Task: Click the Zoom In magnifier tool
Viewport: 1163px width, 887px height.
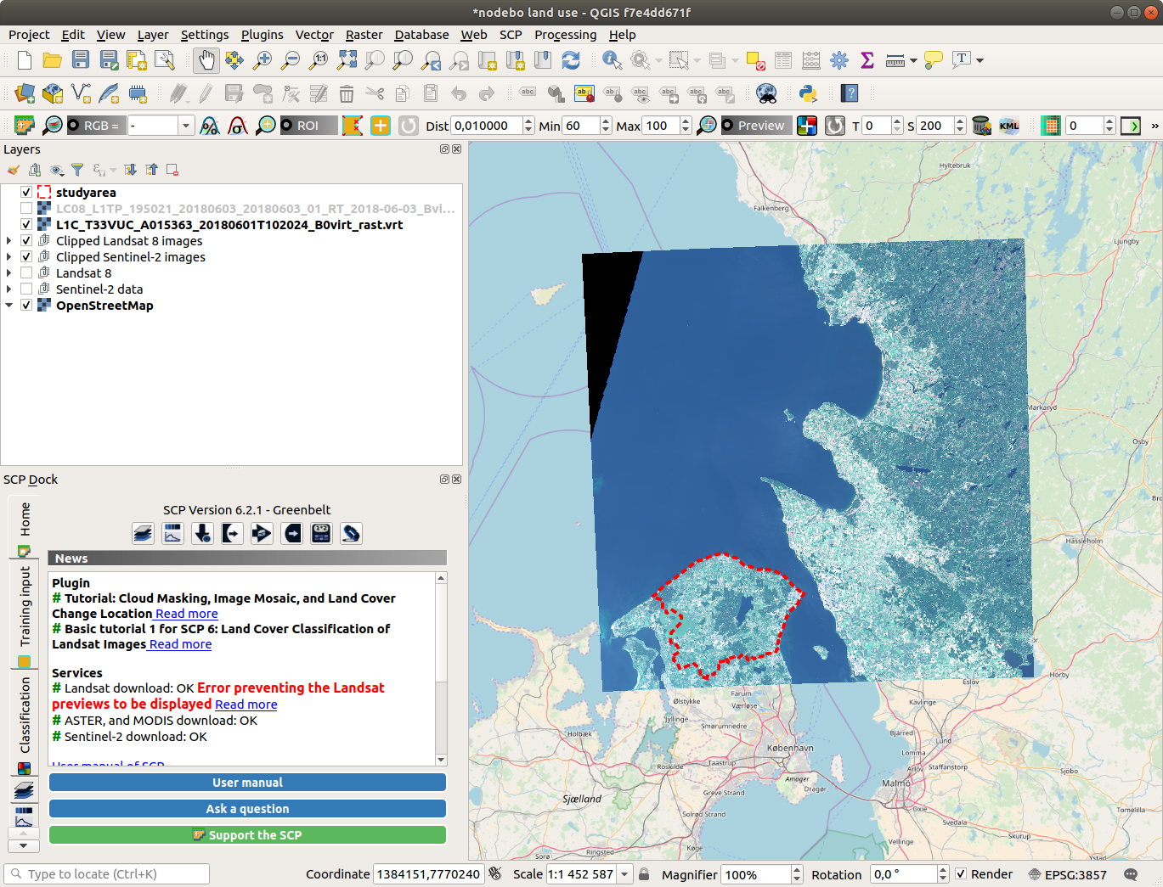Action: tap(263, 60)
